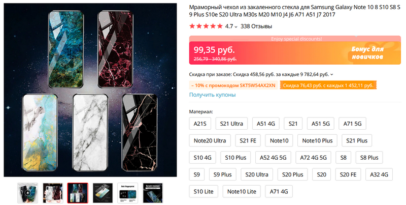Click the 76,43 руб. discount coupon tag

coord(327,85)
